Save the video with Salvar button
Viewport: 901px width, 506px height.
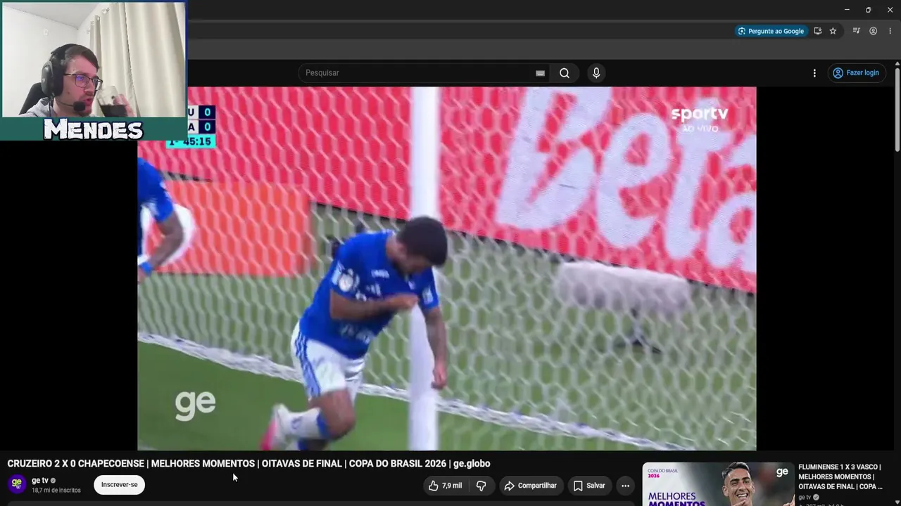pyautogui.click(x=589, y=486)
